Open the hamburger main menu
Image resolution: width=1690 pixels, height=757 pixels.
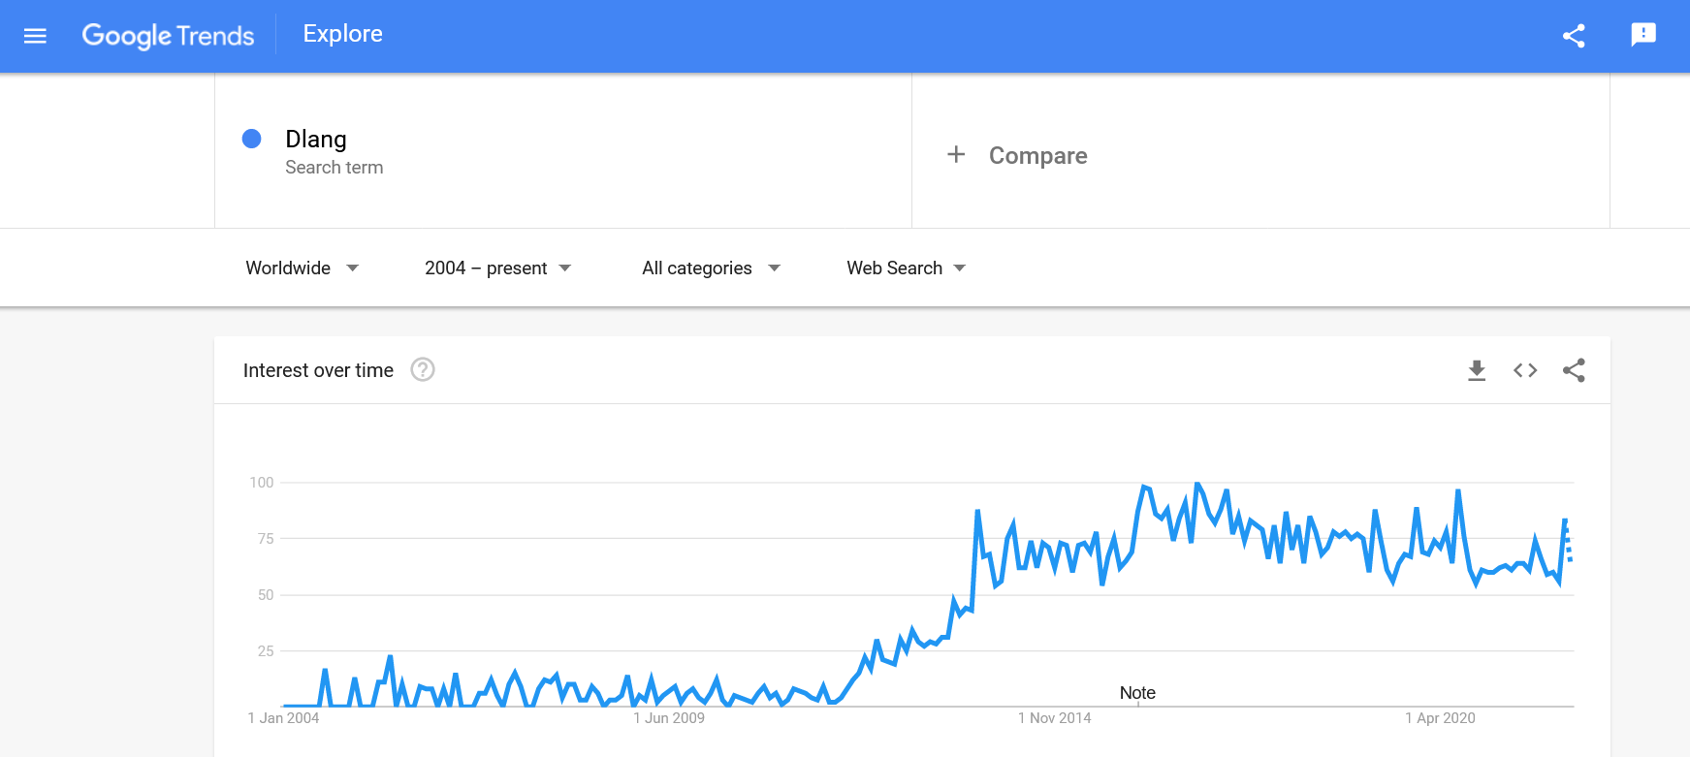(35, 36)
